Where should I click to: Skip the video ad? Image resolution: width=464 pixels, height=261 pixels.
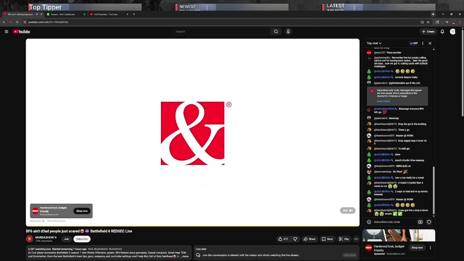point(348,210)
